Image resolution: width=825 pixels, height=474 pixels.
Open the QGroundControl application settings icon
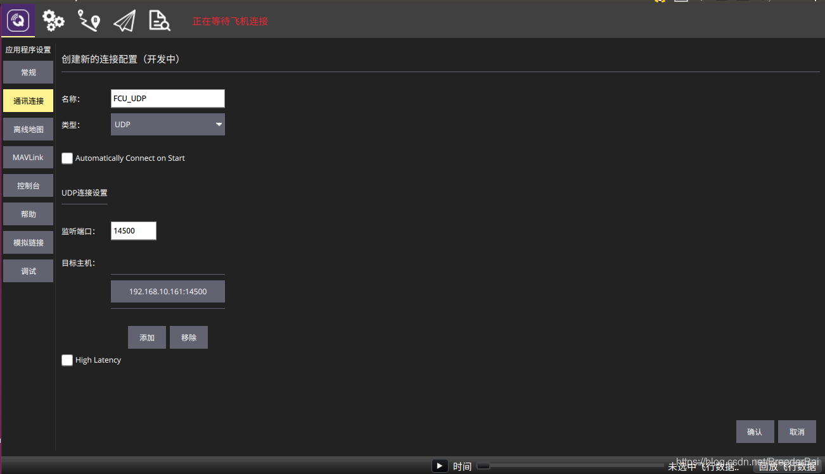coord(18,20)
